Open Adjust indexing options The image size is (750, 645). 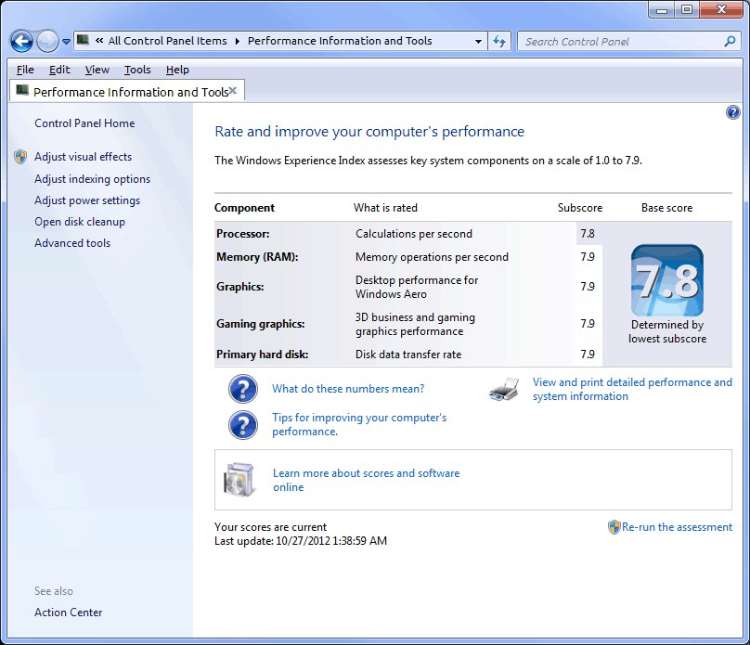click(x=92, y=179)
